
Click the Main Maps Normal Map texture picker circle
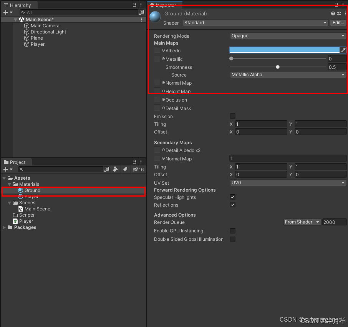tap(163, 83)
